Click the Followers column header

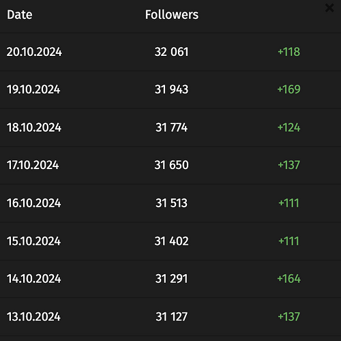tap(172, 14)
